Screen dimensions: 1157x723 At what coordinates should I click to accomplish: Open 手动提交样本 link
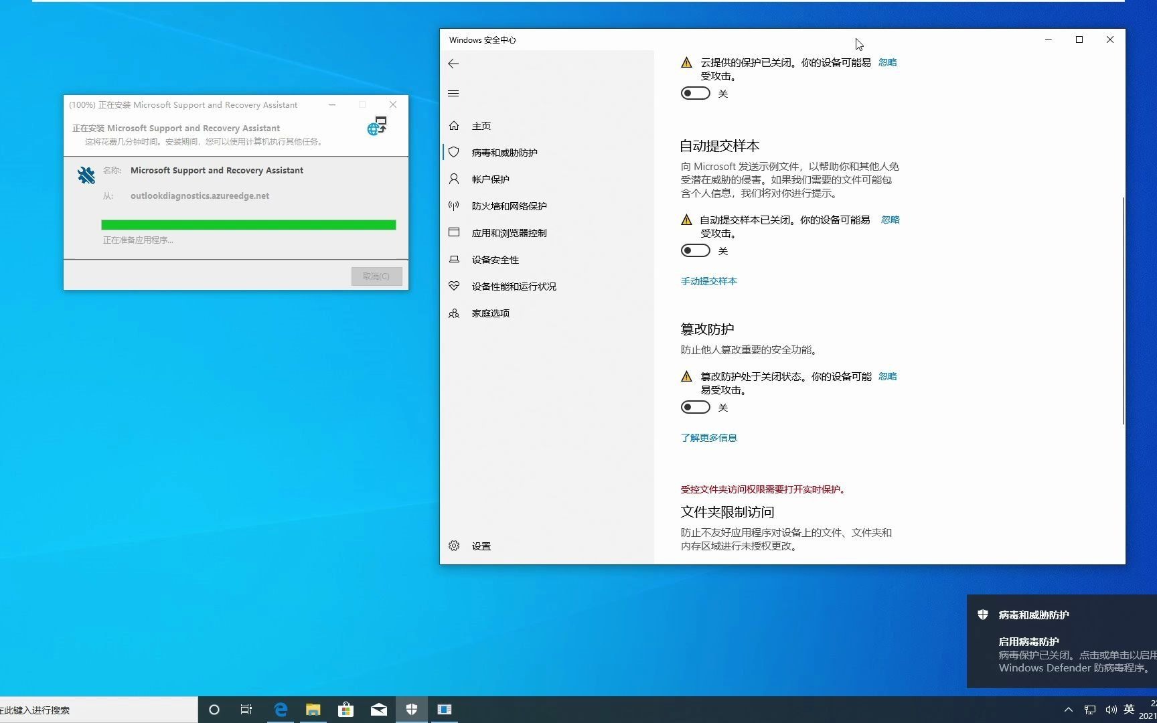click(709, 281)
